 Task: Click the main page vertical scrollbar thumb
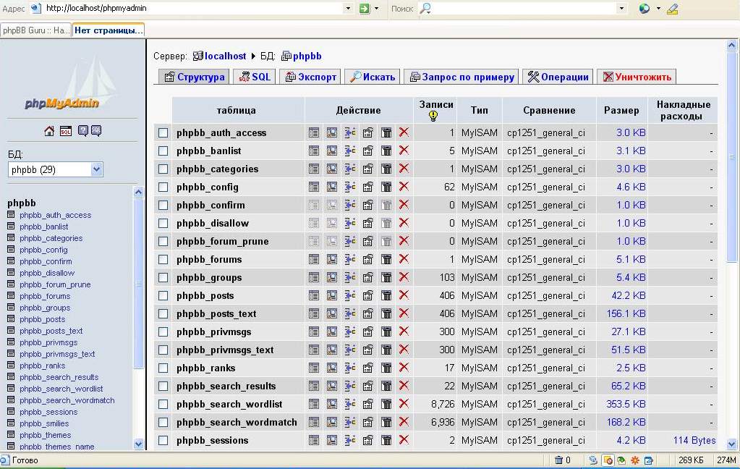pyautogui.click(x=732, y=157)
